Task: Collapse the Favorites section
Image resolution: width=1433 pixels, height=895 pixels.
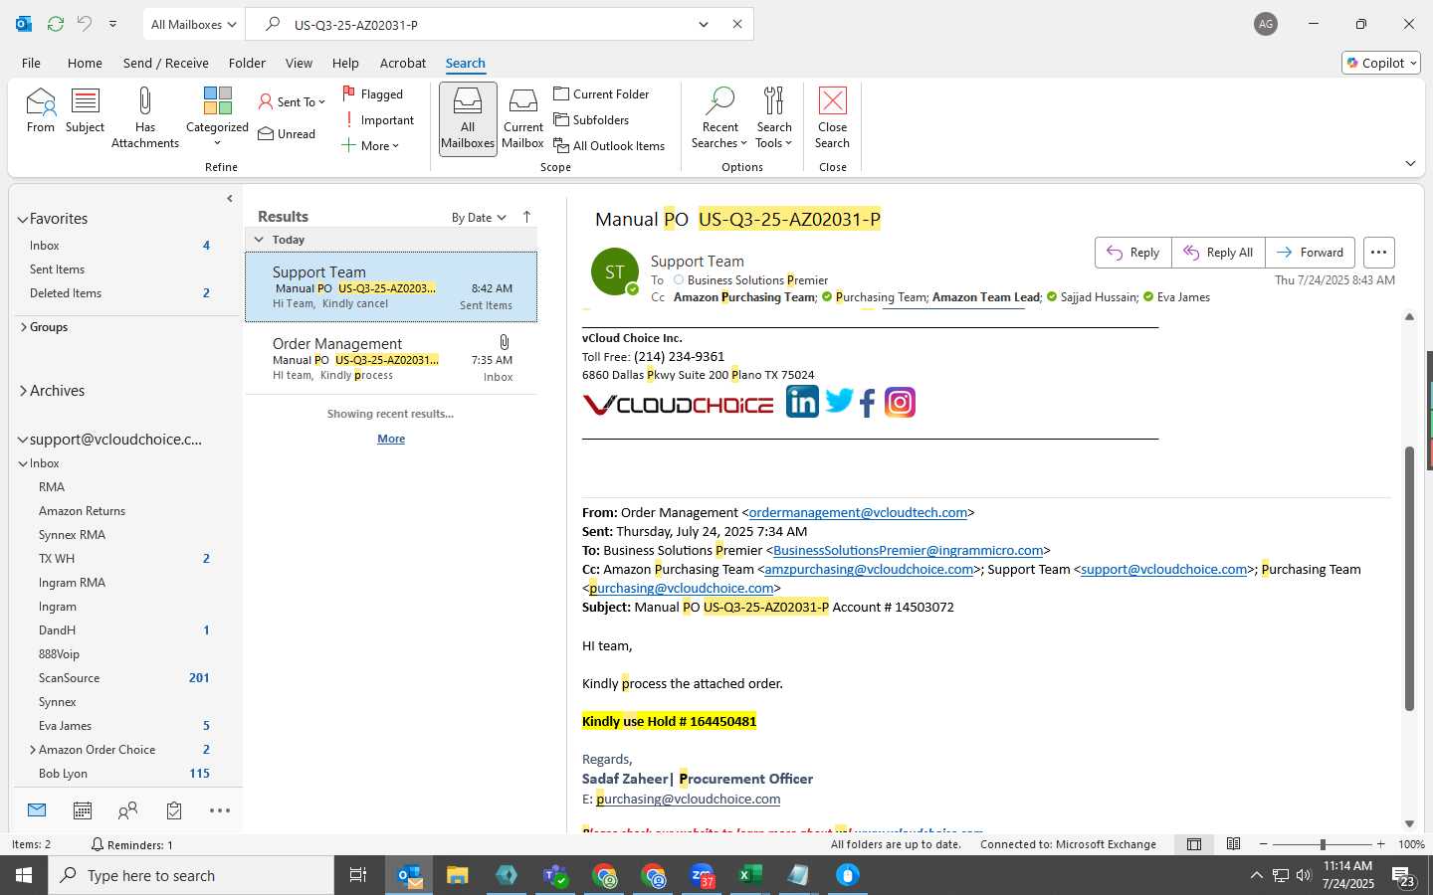Action: point(22,219)
